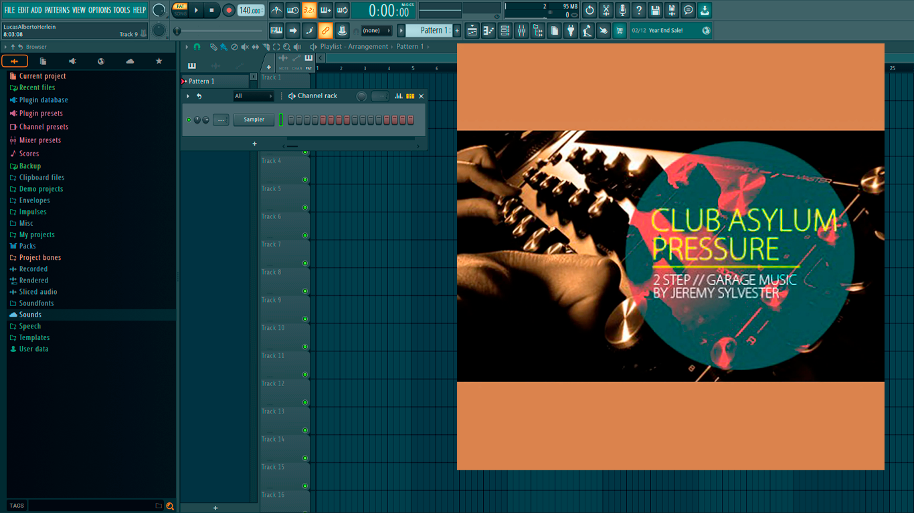Viewport: 914px width, 513px height.
Task: Toggle PAT/SONG mode switch
Action: 180,10
